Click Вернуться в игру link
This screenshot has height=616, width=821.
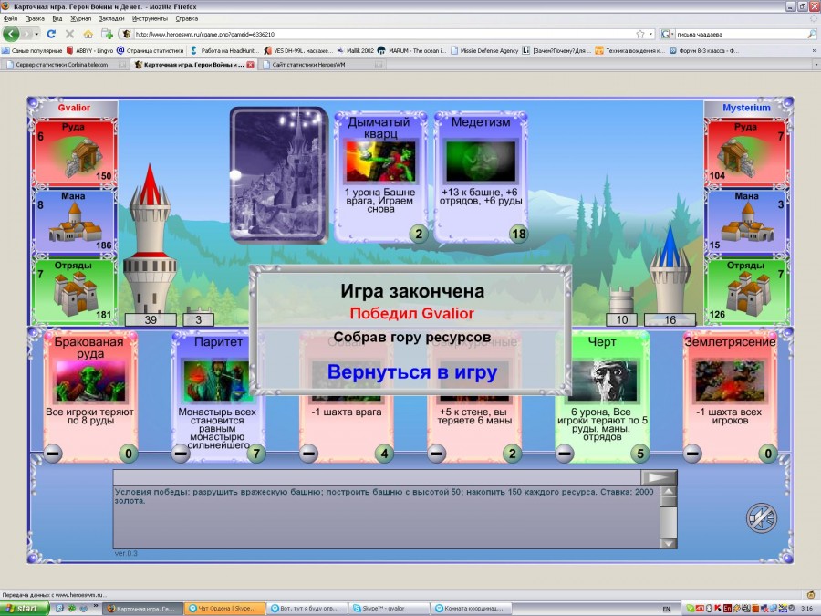tap(411, 371)
